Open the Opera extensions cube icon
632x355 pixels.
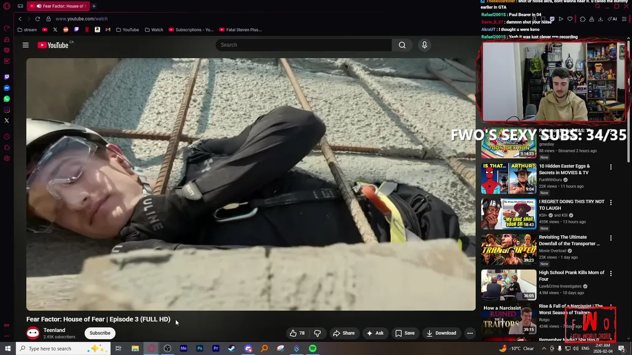click(x=583, y=19)
